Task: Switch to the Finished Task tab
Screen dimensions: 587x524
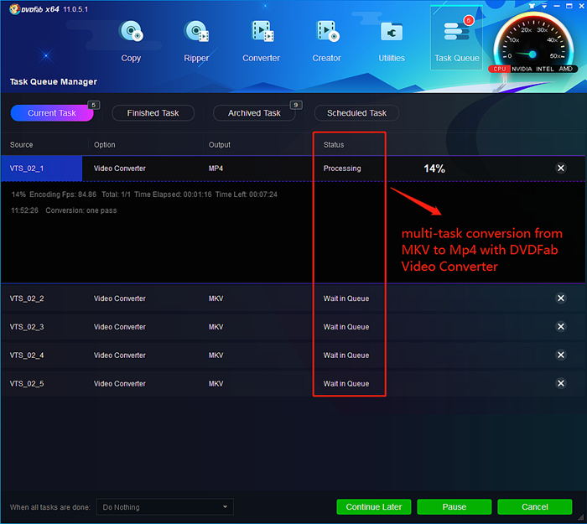Action: coord(153,113)
